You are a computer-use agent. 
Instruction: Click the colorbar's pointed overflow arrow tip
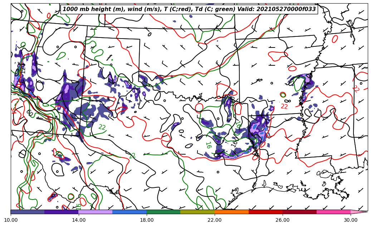click(x=359, y=212)
